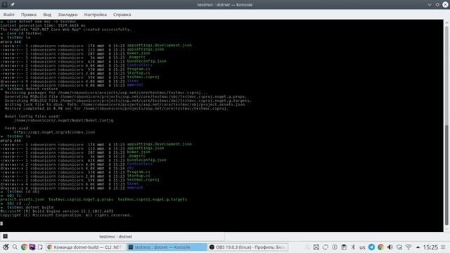
Task: Click 'dotnet restore' command line text
Action: coord(41,89)
